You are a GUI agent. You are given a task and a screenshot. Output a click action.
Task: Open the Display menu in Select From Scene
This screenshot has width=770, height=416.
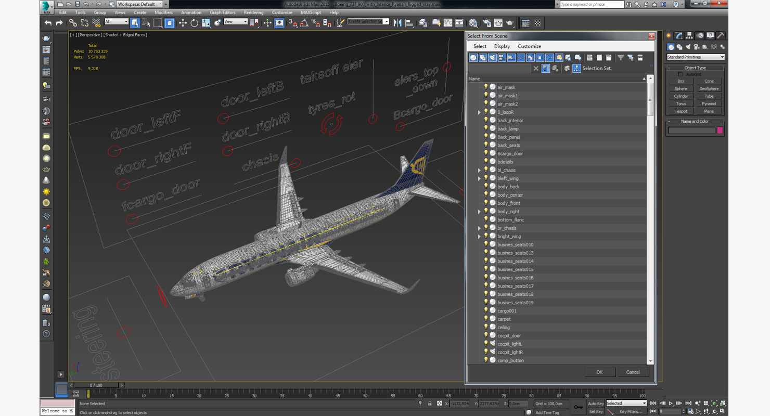502,46
